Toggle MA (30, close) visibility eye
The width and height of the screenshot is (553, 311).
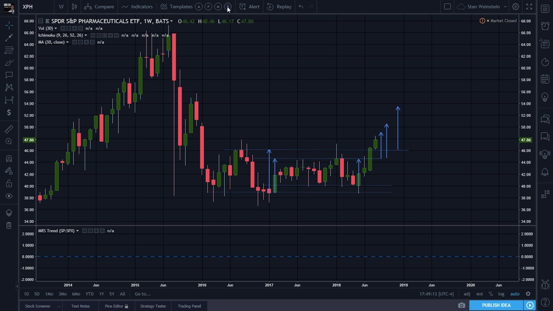point(74,42)
